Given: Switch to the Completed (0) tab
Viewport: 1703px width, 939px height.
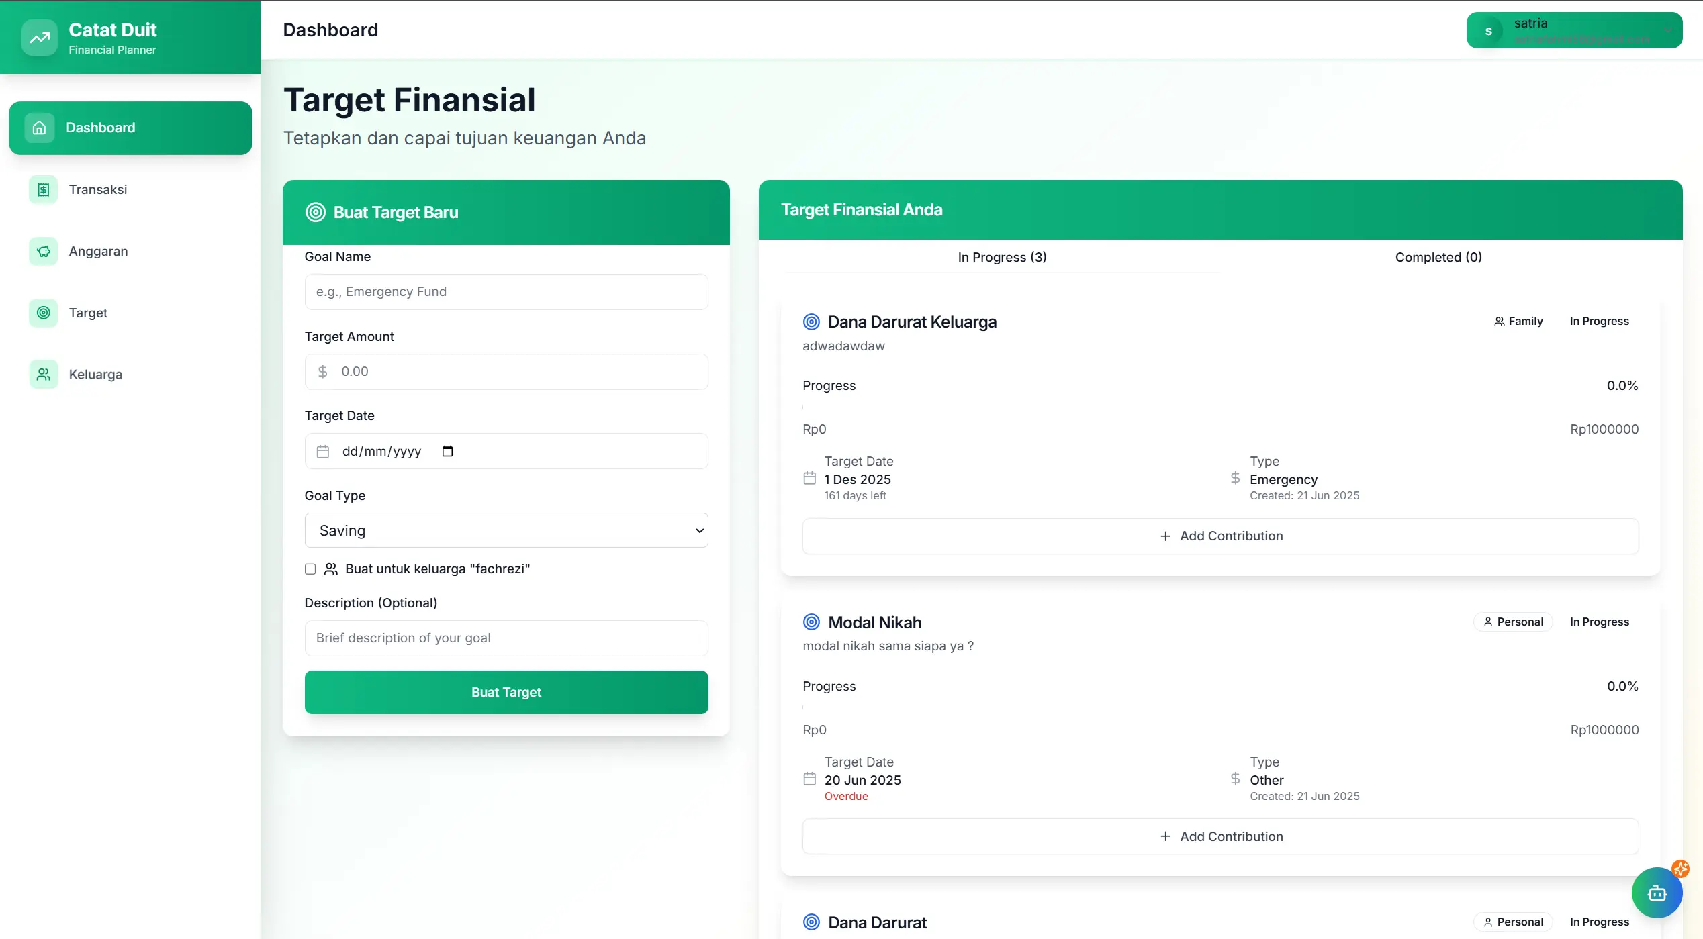Looking at the screenshot, I should coord(1438,257).
